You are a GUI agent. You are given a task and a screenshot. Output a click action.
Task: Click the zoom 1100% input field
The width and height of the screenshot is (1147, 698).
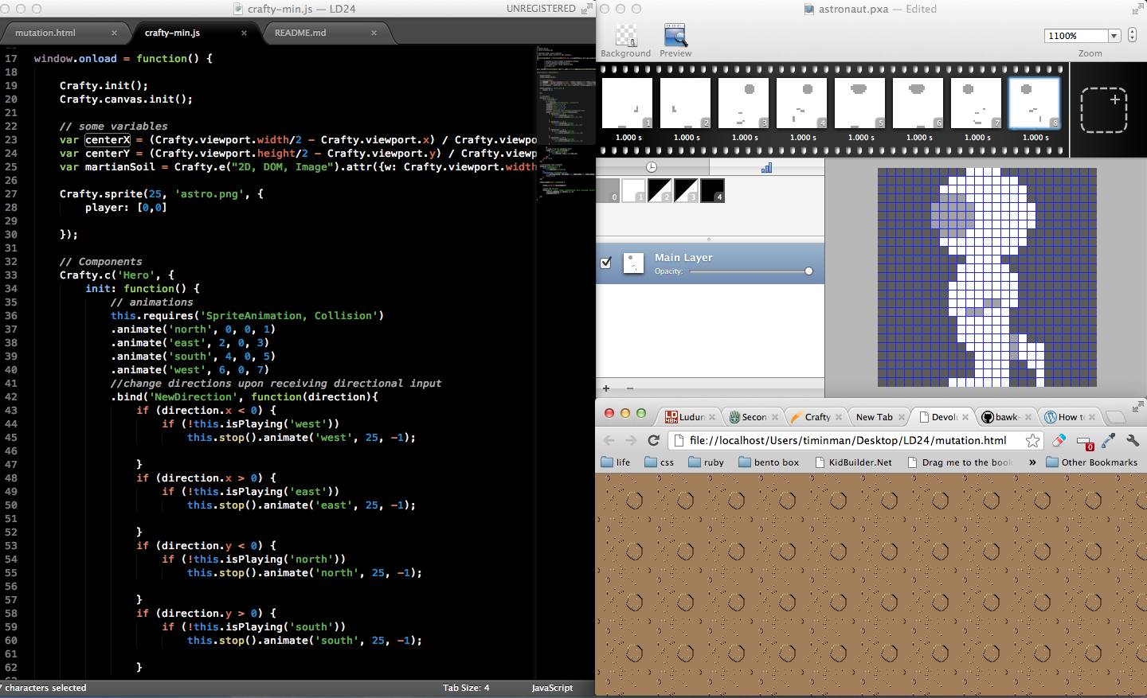click(x=1076, y=36)
